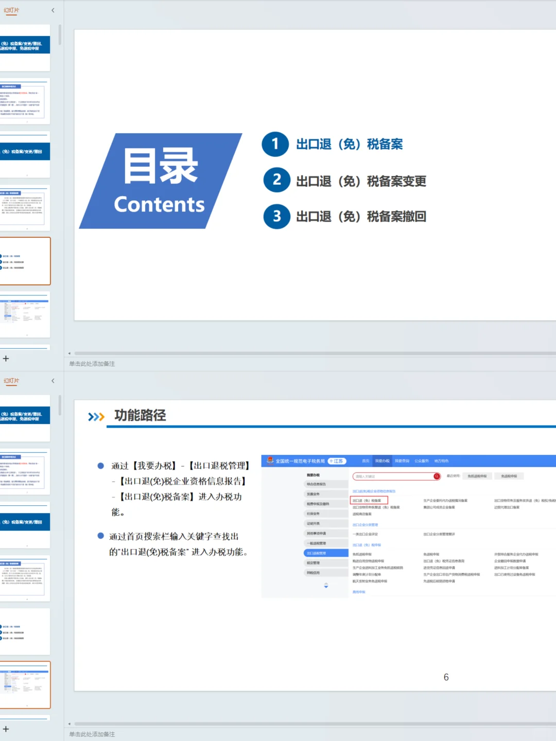Viewport: 556px width, 741px height.
Task: Click the triple-chevron icon beside 功能路径
Action: click(x=96, y=416)
